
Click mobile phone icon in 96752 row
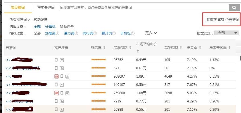[56, 60]
